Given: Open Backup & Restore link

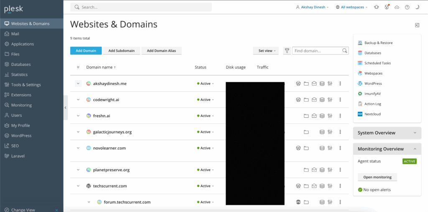Looking at the screenshot, I should coord(378,43).
